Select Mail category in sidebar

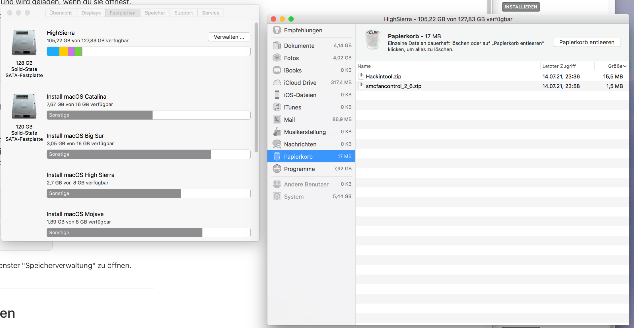[x=311, y=119]
